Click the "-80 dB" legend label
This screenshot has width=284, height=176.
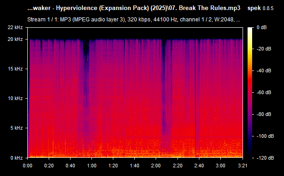coord(264,114)
